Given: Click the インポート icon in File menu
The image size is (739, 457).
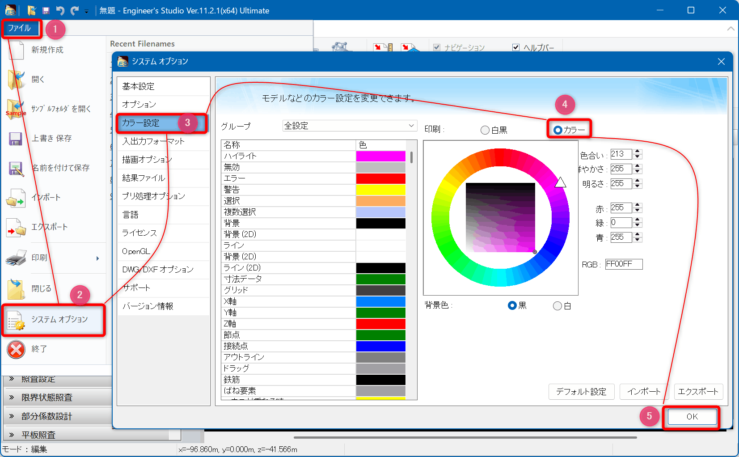Looking at the screenshot, I should (x=16, y=198).
